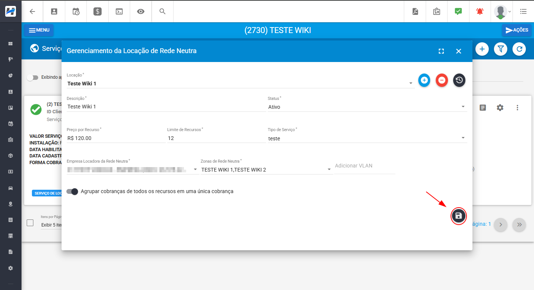
Task: Open sidebar car vehicle icon
Action: pyautogui.click(x=11, y=188)
